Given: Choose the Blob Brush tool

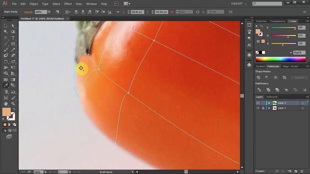Looking at the screenshot, I should (6, 56).
